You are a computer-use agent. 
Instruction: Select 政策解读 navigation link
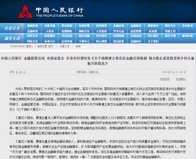click(x=50, y=36)
